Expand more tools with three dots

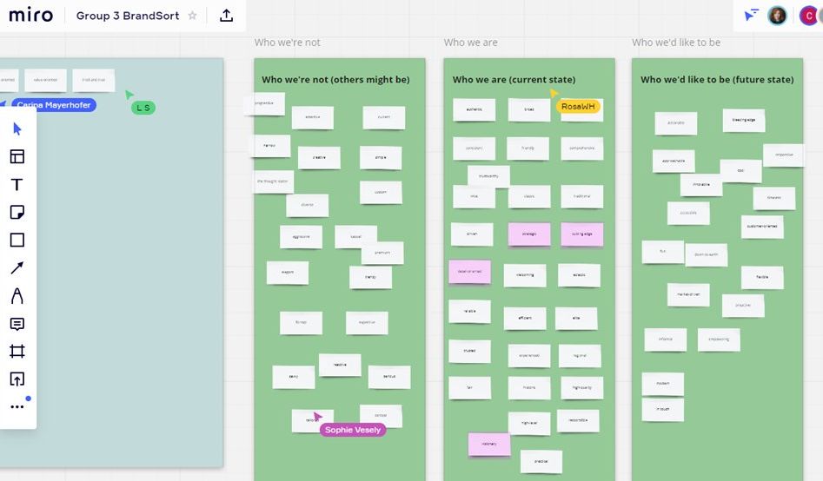pos(17,406)
